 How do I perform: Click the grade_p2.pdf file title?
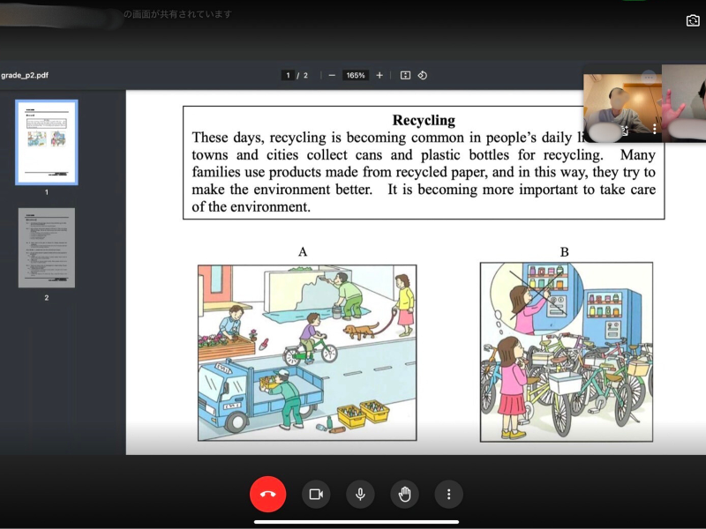[x=25, y=76]
